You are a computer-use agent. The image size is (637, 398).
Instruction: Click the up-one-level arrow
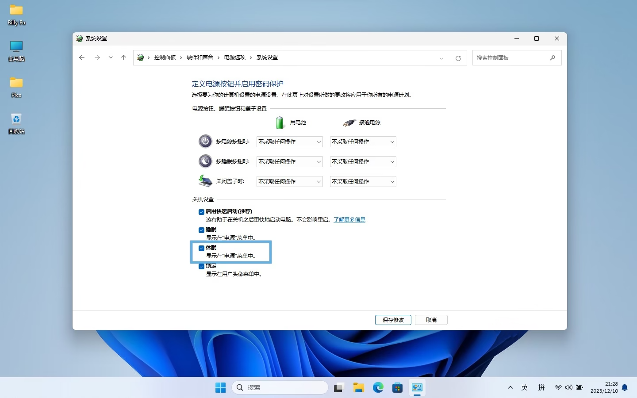pyautogui.click(x=123, y=57)
